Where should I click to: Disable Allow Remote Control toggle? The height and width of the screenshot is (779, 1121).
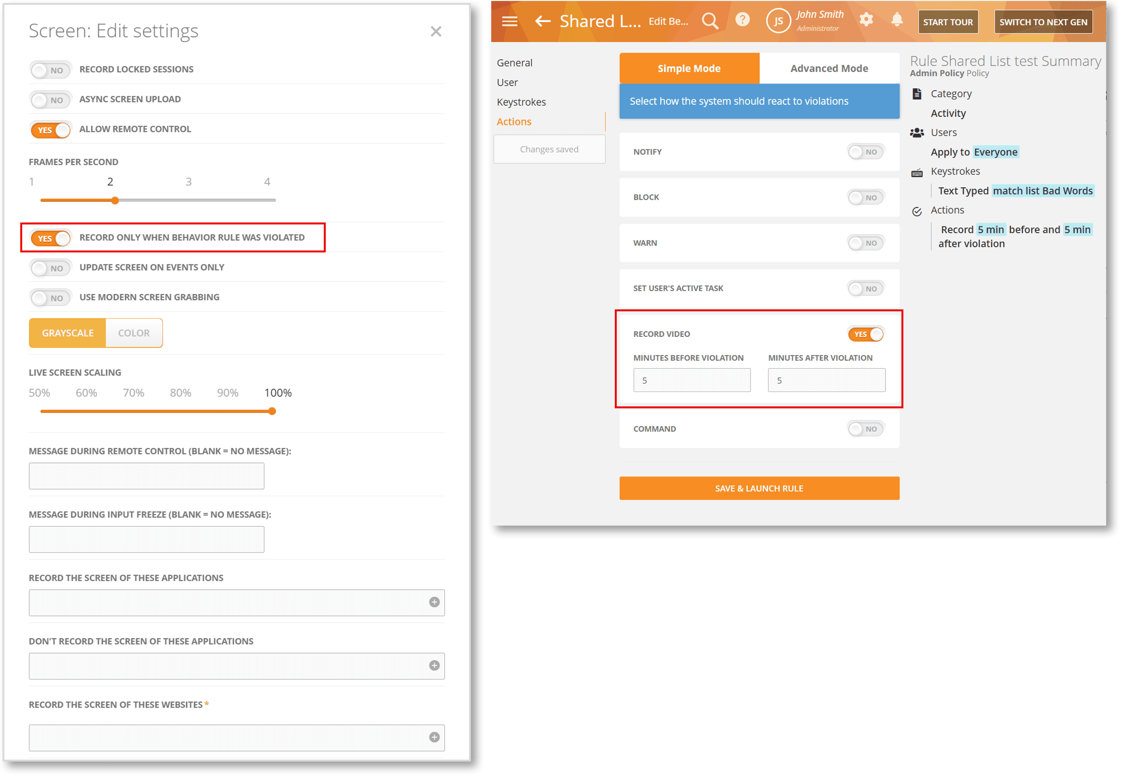pyautogui.click(x=50, y=130)
